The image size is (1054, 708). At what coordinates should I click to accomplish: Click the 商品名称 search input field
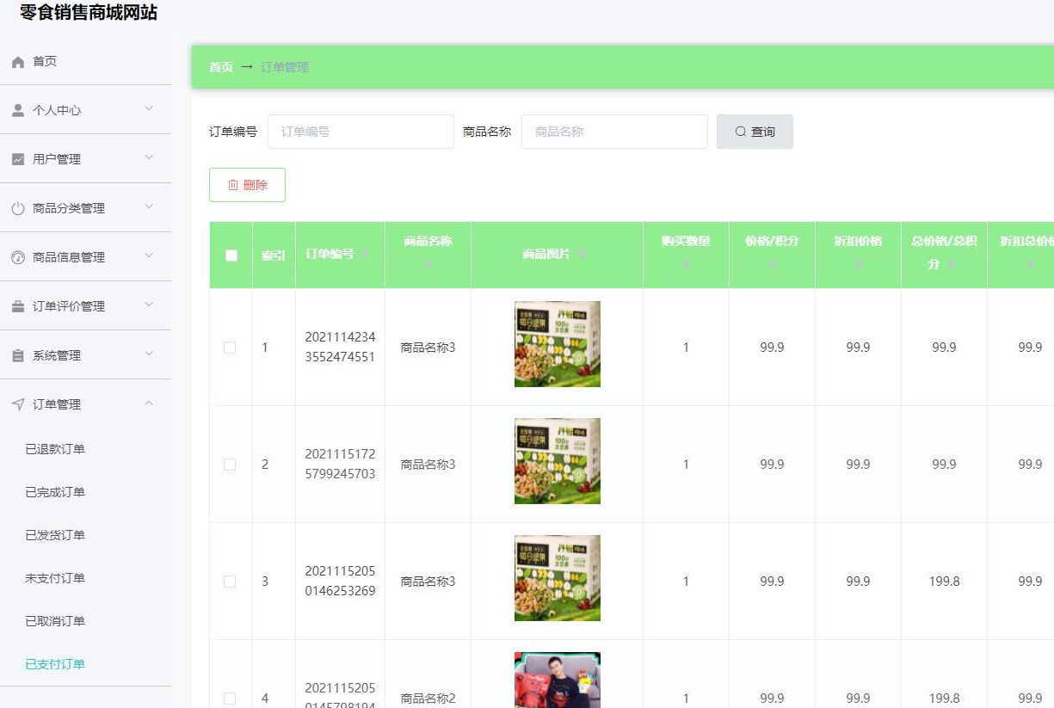coord(614,132)
